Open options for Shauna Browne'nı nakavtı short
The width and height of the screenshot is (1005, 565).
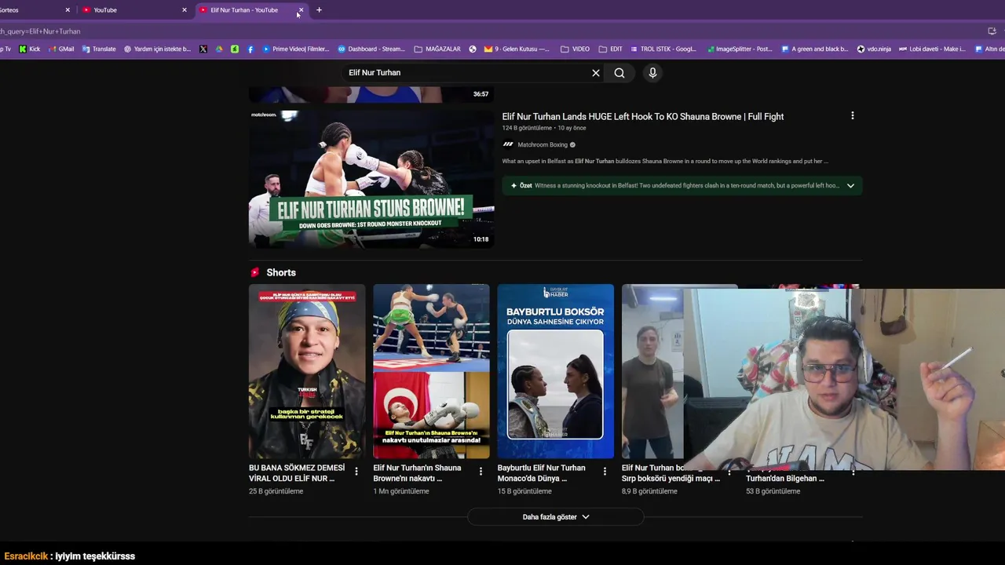(x=481, y=472)
